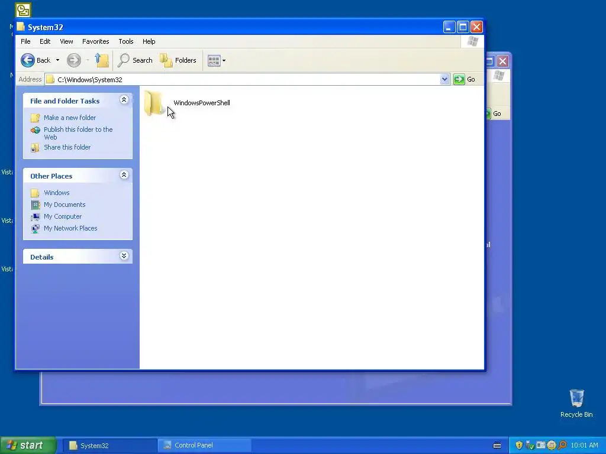Open the Edit menu

(45, 41)
